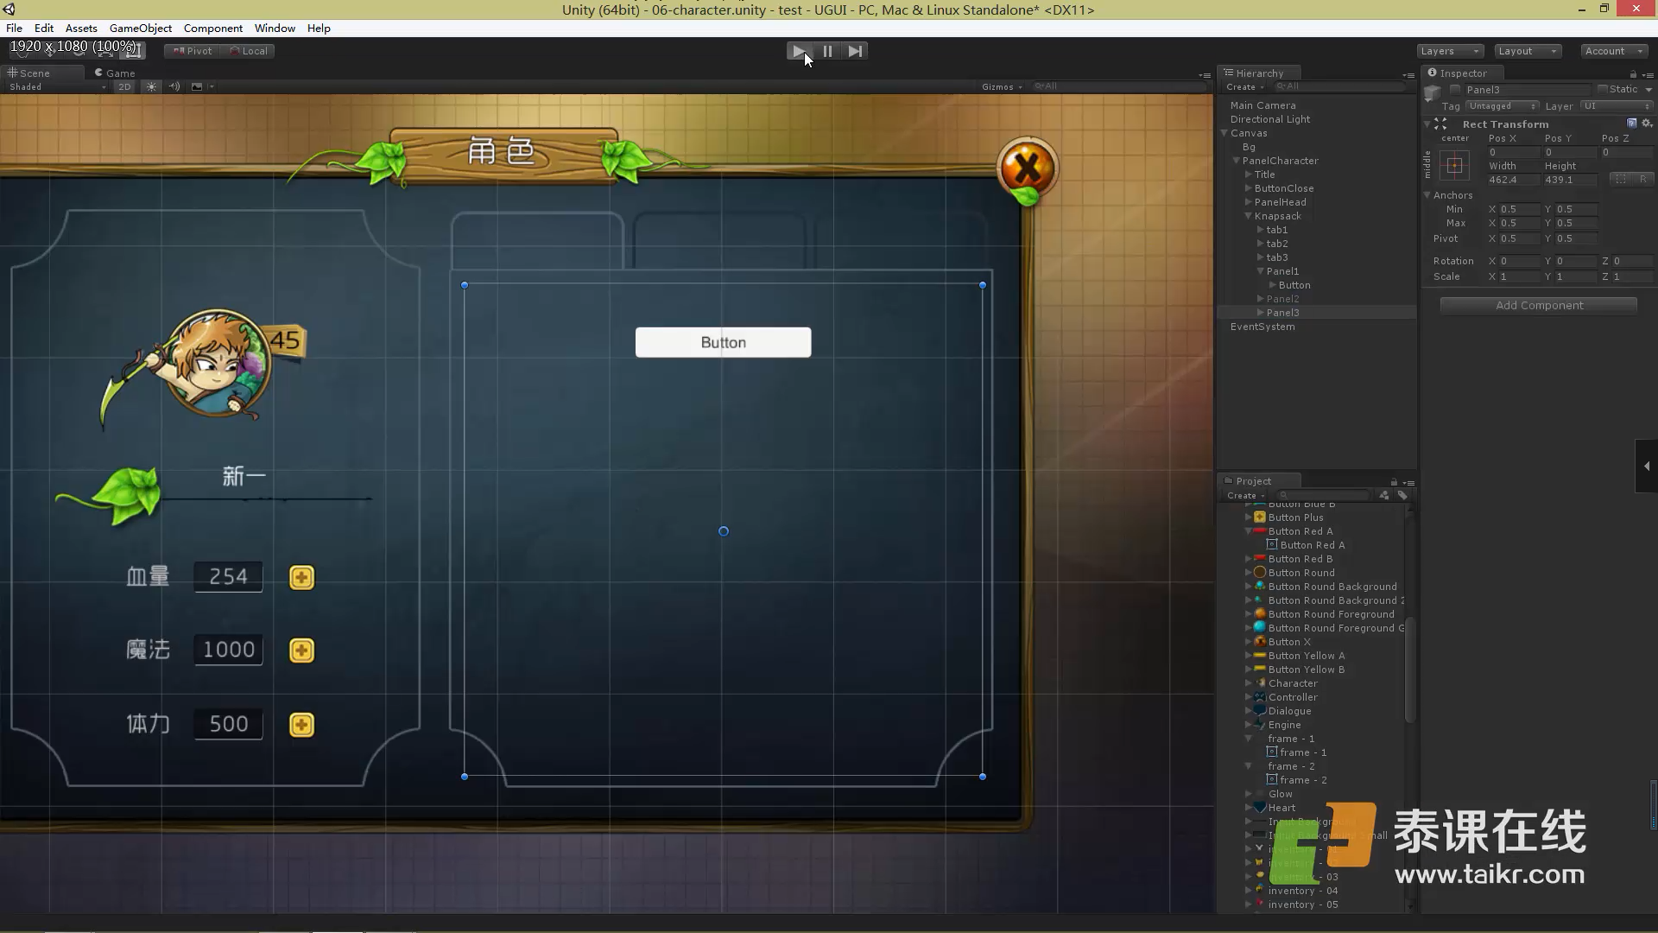This screenshot has height=933, width=1658.
Task: Collapse the Knapsack node
Action: tap(1249, 216)
